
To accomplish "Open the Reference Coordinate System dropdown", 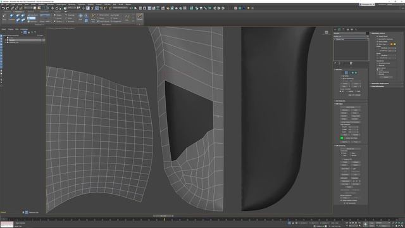I will pyautogui.click(x=72, y=8).
